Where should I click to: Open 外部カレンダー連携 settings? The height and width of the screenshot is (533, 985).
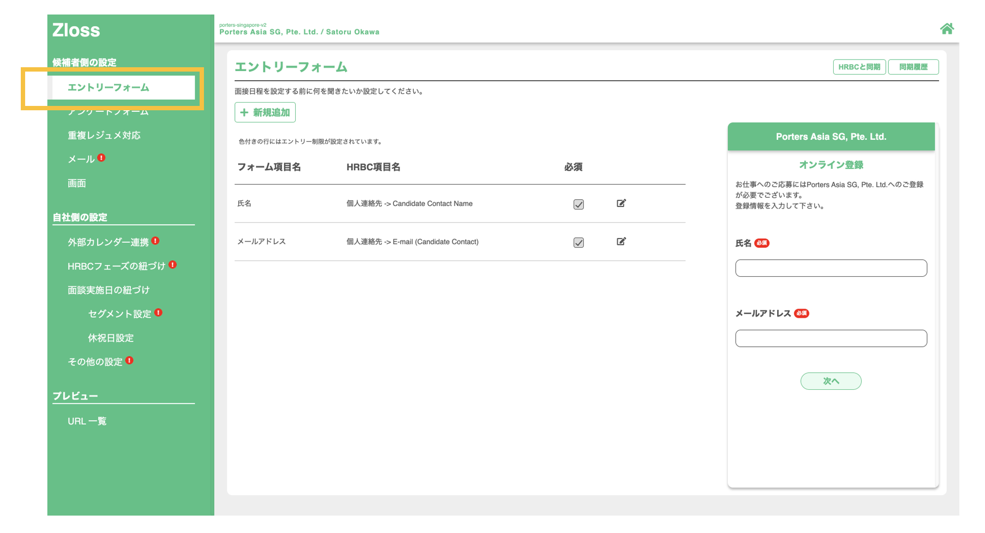coord(108,242)
